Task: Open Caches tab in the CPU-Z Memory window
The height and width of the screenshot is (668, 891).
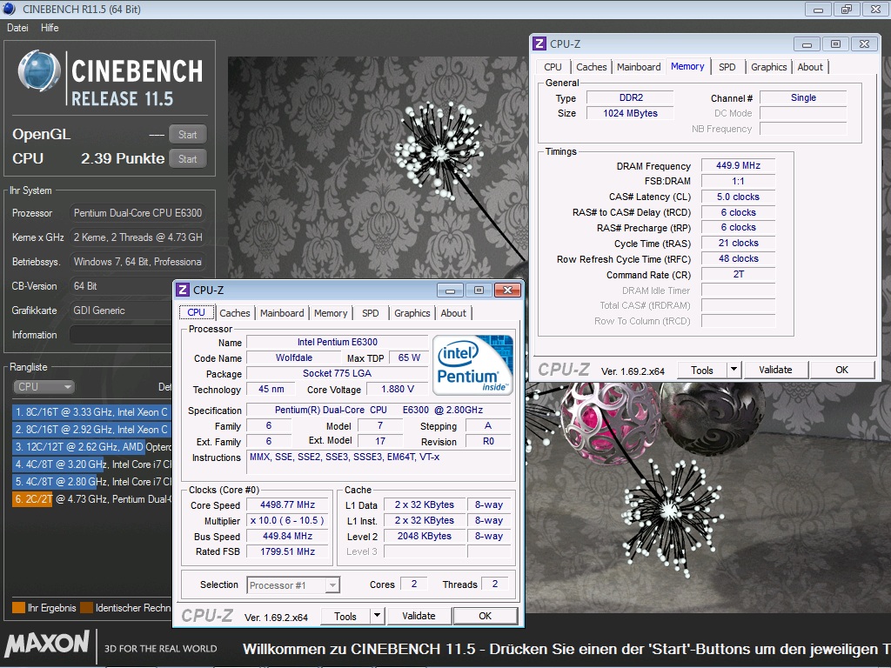Action: (592, 67)
